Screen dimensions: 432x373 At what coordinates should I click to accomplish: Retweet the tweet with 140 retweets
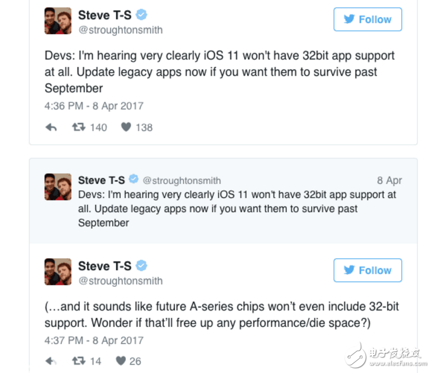(79, 127)
